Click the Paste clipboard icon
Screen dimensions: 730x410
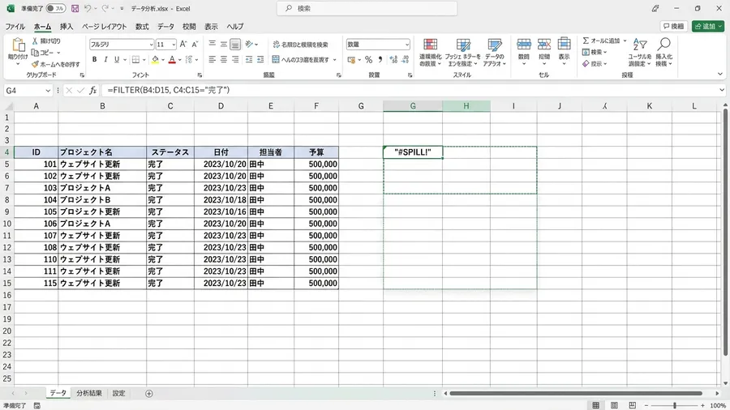18,45
